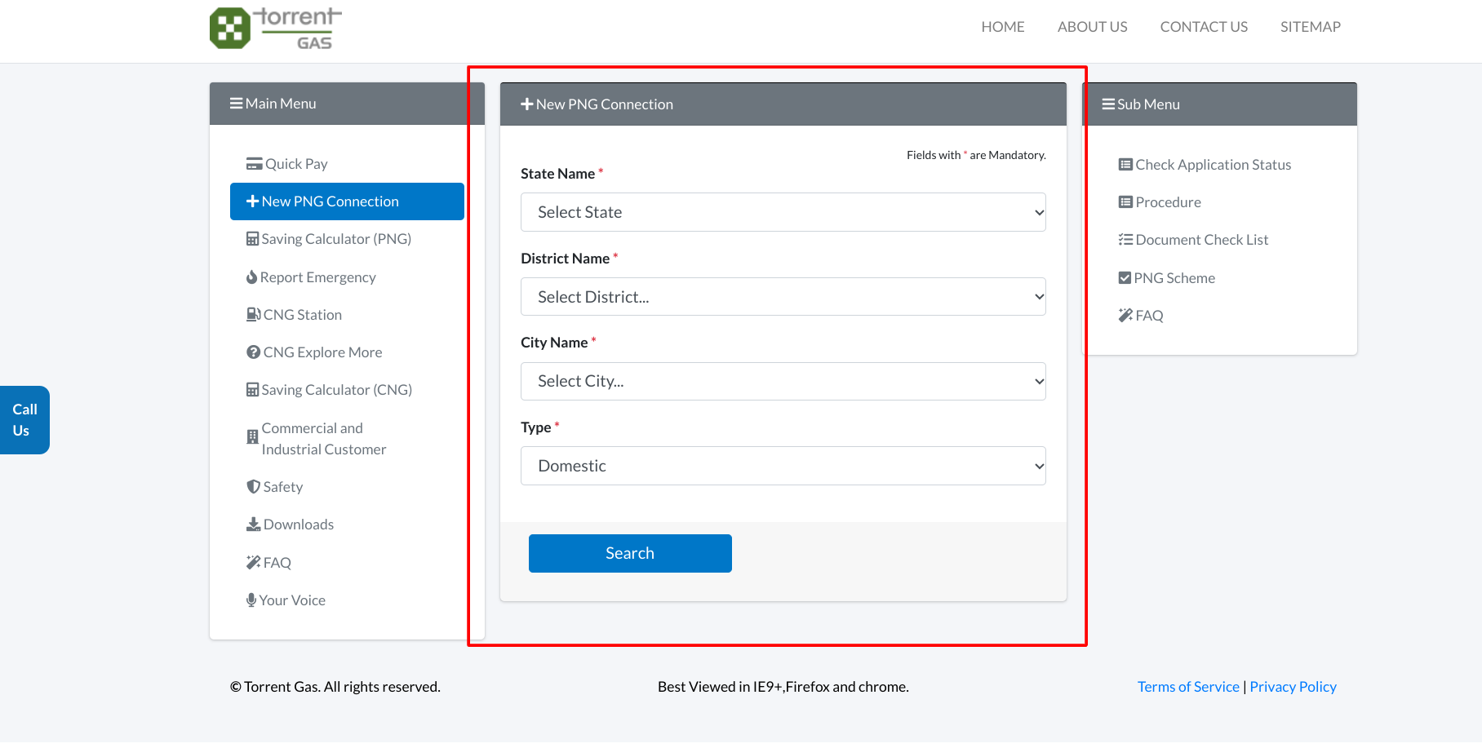
Task: Click the credit card icon beside Quick Pay
Action: click(254, 164)
